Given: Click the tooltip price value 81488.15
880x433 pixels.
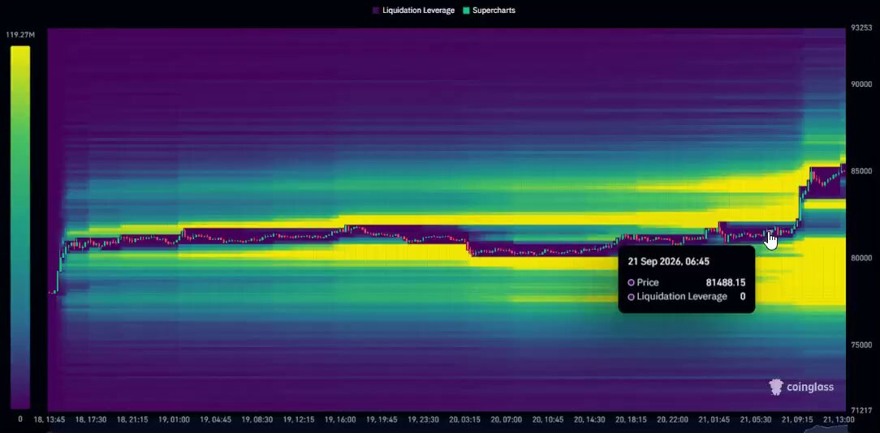Looking at the screenshot, I should coord(726,283).
